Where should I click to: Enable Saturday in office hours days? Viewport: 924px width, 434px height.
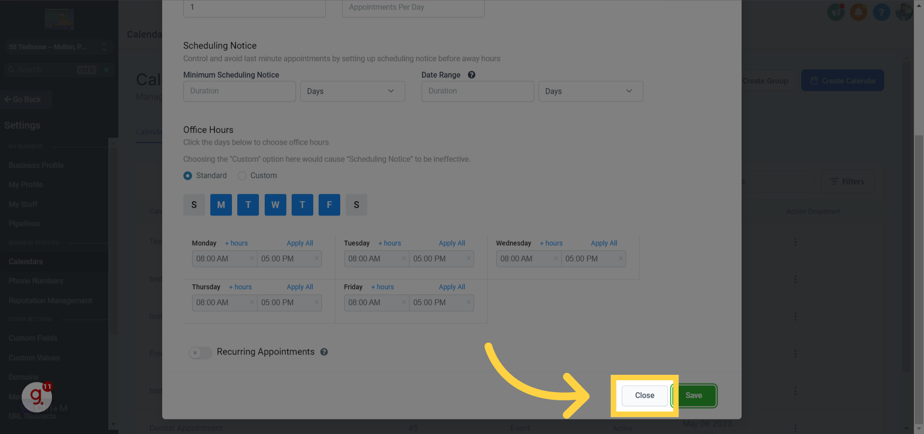coord(357,204)
